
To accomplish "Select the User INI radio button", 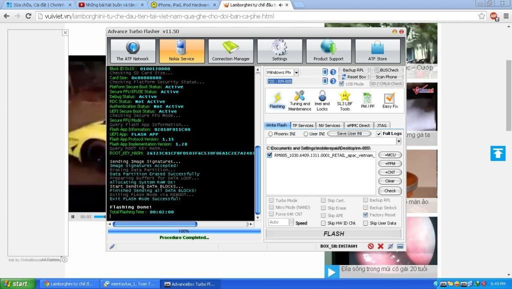I will 306,134.
